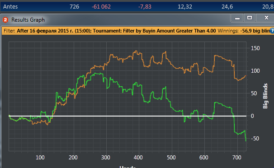Viewport: 274px width, 168px height.
Task: Click the 'Filter:' label in orange bar
Action: 9,31
